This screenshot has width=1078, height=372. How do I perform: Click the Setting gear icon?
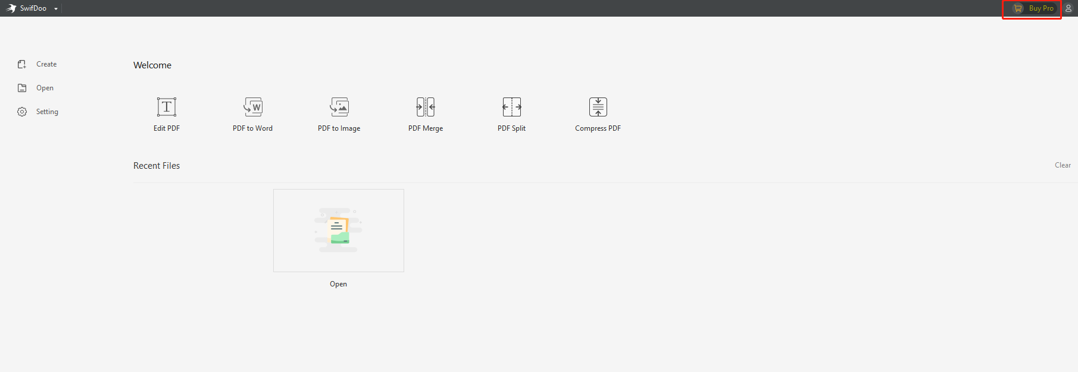[22, 112]
